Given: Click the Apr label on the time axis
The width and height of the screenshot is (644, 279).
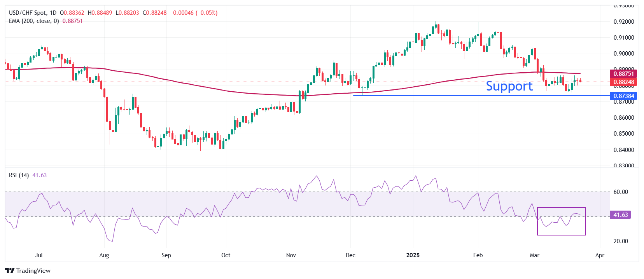Looking at the screenshot, I should [x=600, y=255].
